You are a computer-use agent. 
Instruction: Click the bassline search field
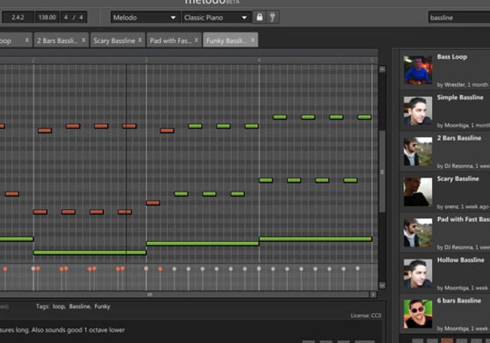(x=458, y=18)
